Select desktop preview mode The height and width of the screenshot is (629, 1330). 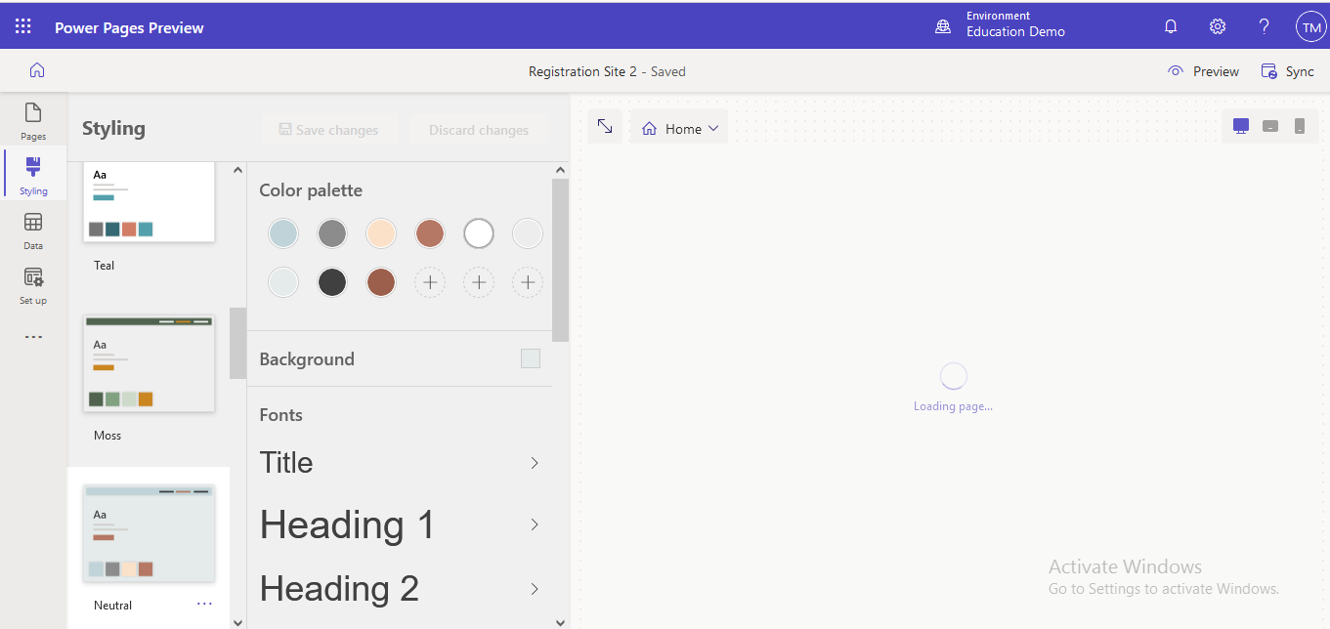1240,125
